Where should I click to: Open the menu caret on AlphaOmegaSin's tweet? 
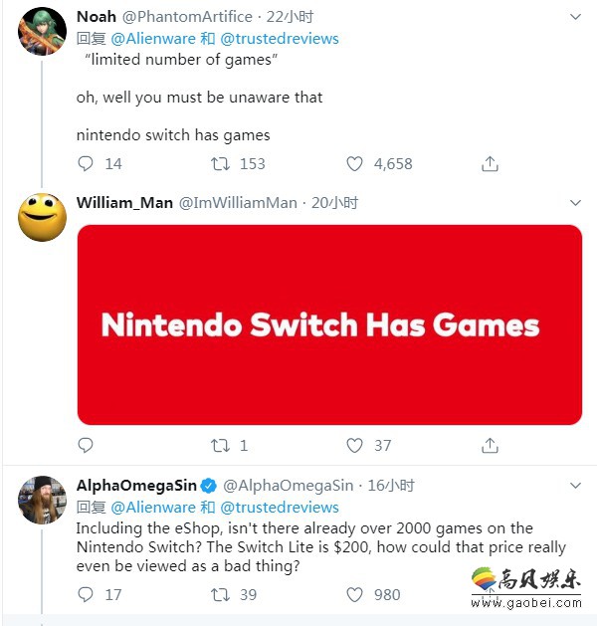click(x=574, y=486)
